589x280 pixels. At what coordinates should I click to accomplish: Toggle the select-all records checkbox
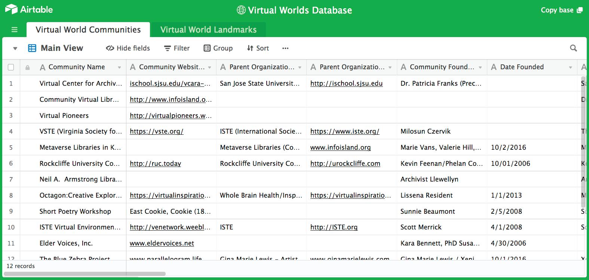(11, 67)
